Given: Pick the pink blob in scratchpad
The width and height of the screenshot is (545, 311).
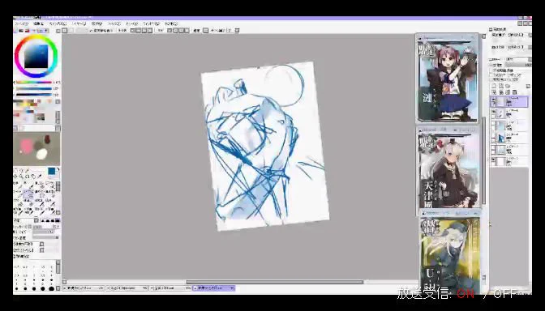Looking at the screenshot, I should point(27,146).
